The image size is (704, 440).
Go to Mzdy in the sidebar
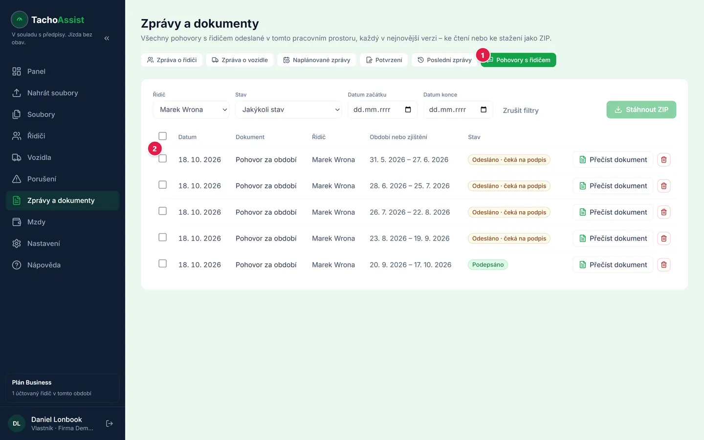coord(63,222)
